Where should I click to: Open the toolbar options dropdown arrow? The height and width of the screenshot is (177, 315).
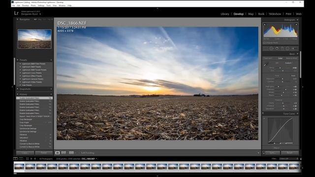(258, 153)
